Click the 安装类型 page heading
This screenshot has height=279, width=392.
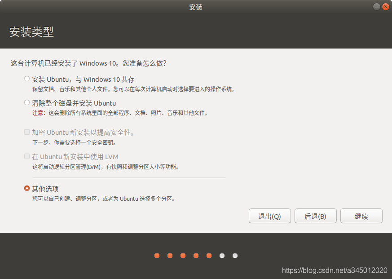point(31,32)
